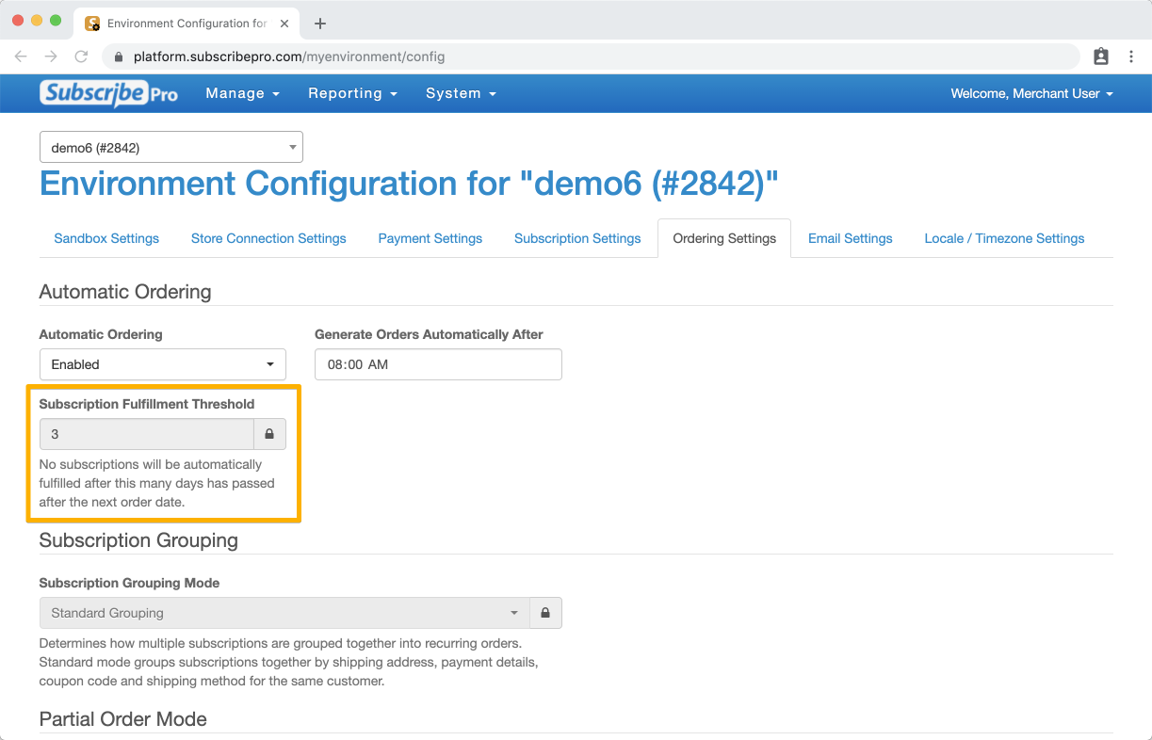Image resolution: width=1152 pixels, height=740 pixels.
Task: Open the Chrome three-dot menu
Action: pos(1131,56)
